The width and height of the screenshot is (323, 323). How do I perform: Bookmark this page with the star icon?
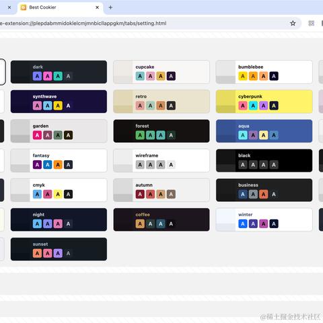coord(293,23)
